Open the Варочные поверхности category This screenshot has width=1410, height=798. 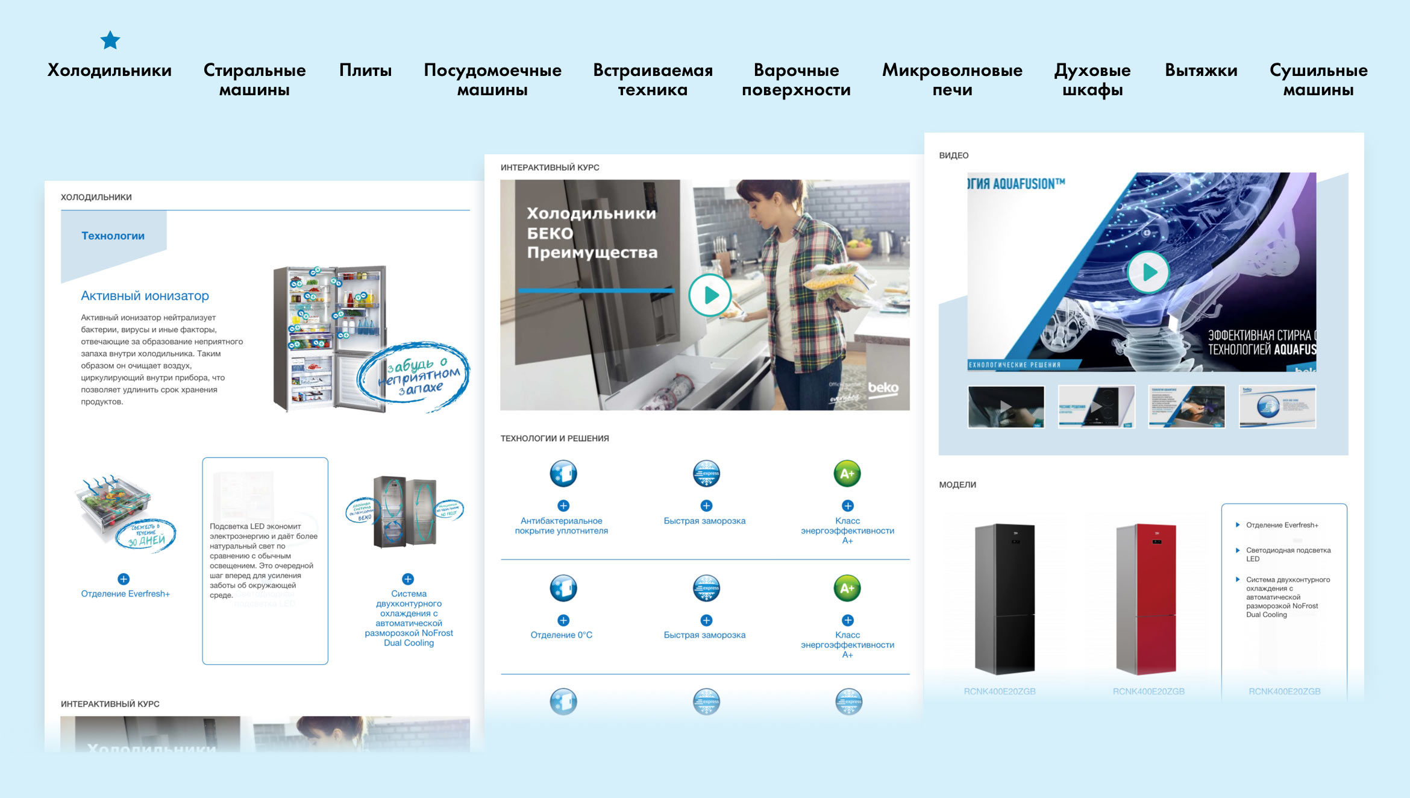click(x=796, y=80)
